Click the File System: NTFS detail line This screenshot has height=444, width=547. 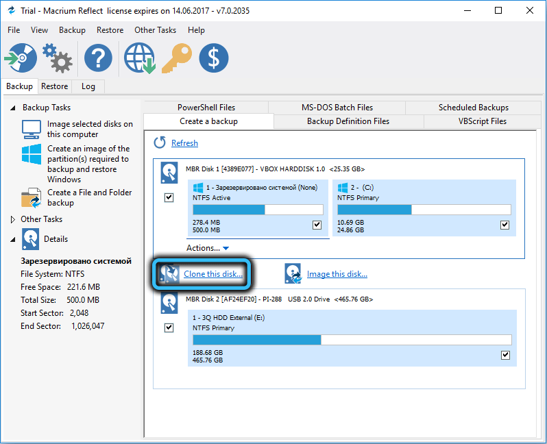pyautogui.click(x=52, y=274)
